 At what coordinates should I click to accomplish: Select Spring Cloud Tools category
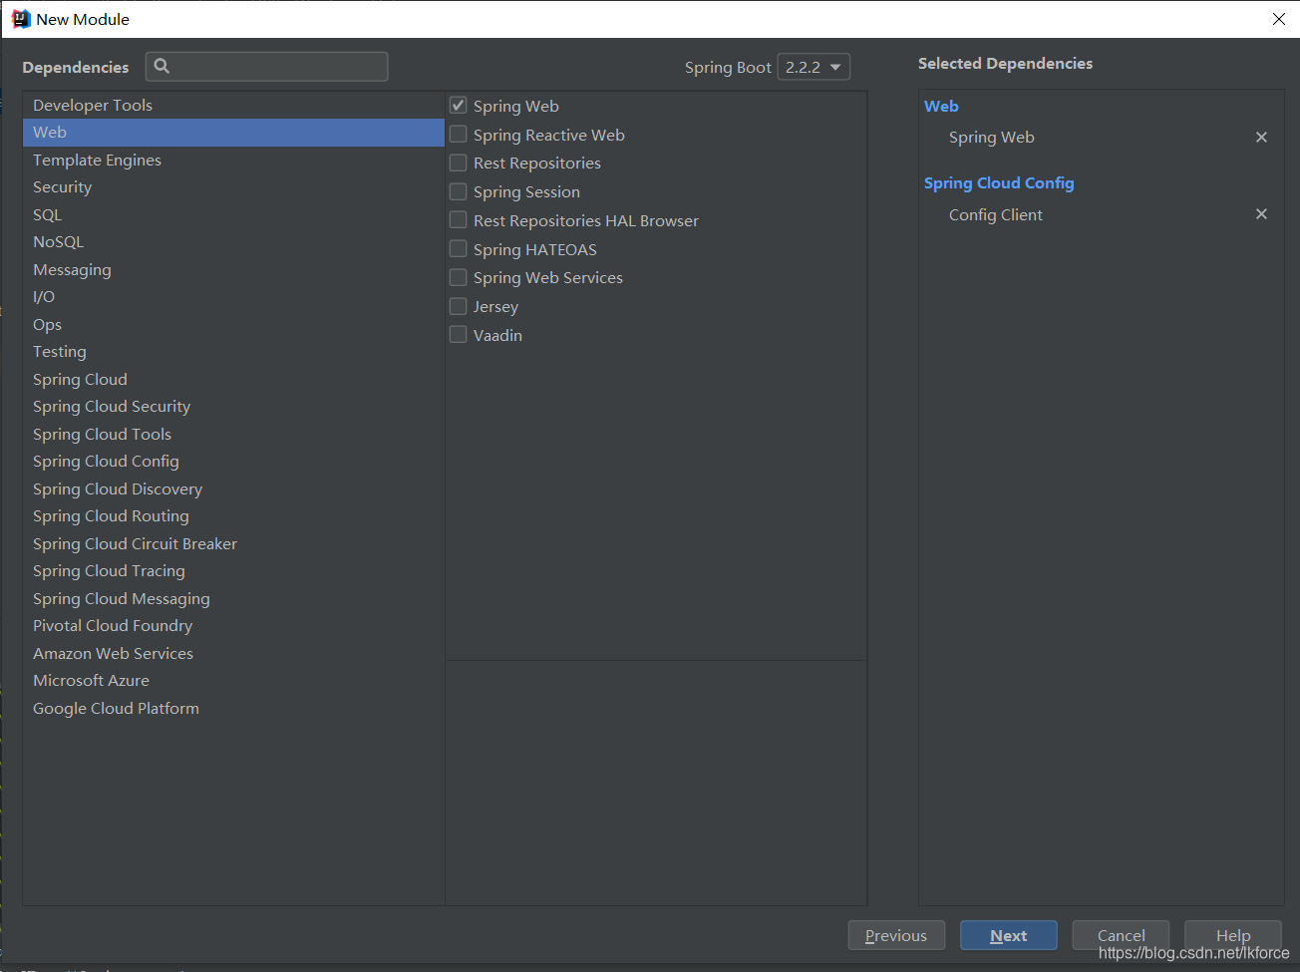pyautogui.click(x=233, y=434)
